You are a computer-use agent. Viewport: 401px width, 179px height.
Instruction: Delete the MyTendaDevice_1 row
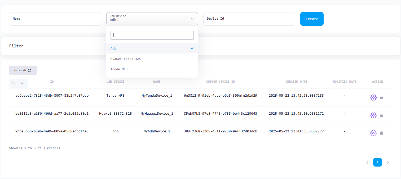coord(381,98)
